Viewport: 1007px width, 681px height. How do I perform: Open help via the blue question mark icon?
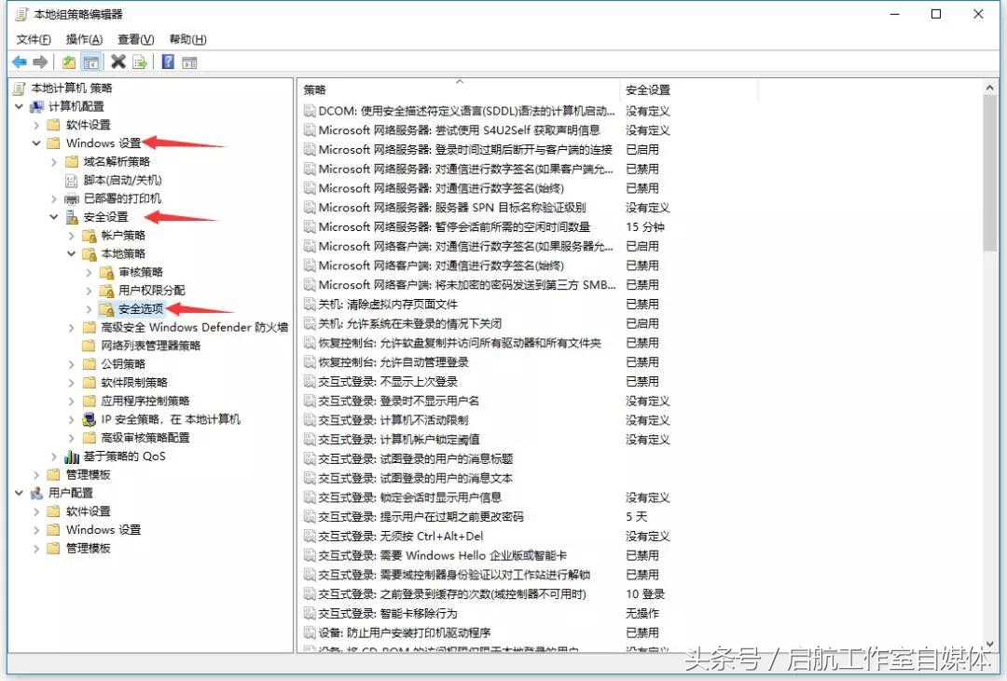tap(168, 61)
